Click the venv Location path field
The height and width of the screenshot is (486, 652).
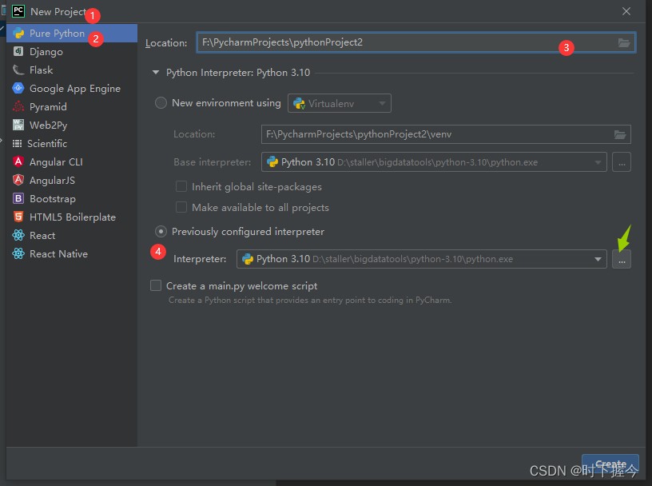(446, 134)
